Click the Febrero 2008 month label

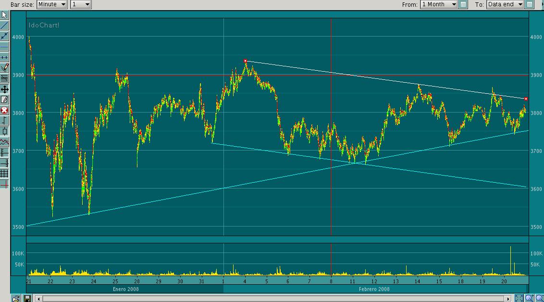pos(374,289)
